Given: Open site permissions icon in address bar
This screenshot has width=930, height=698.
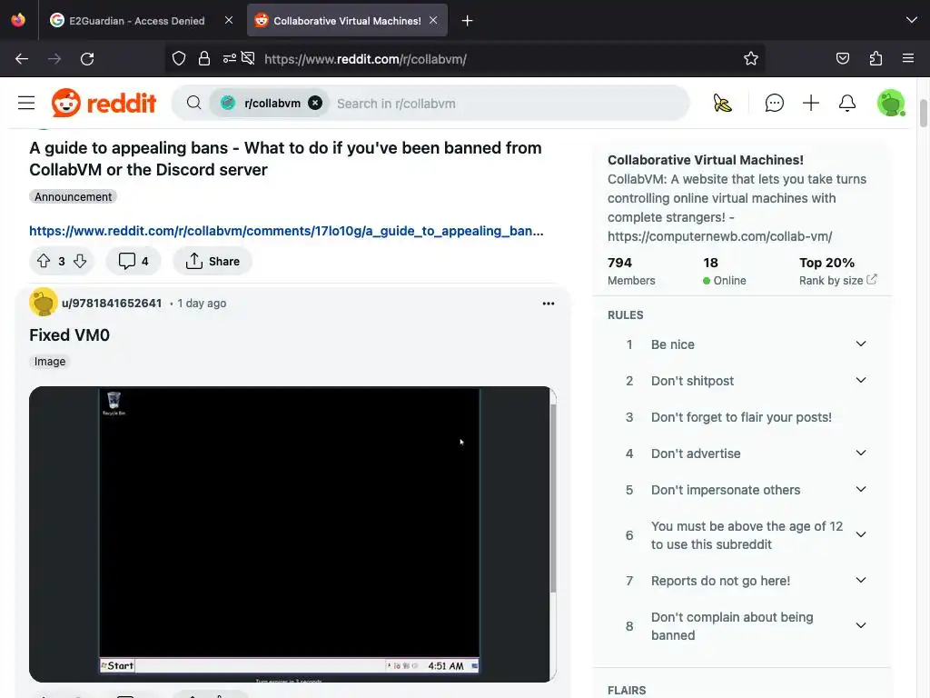Looking at the screenshot, I should pos(230,59).
